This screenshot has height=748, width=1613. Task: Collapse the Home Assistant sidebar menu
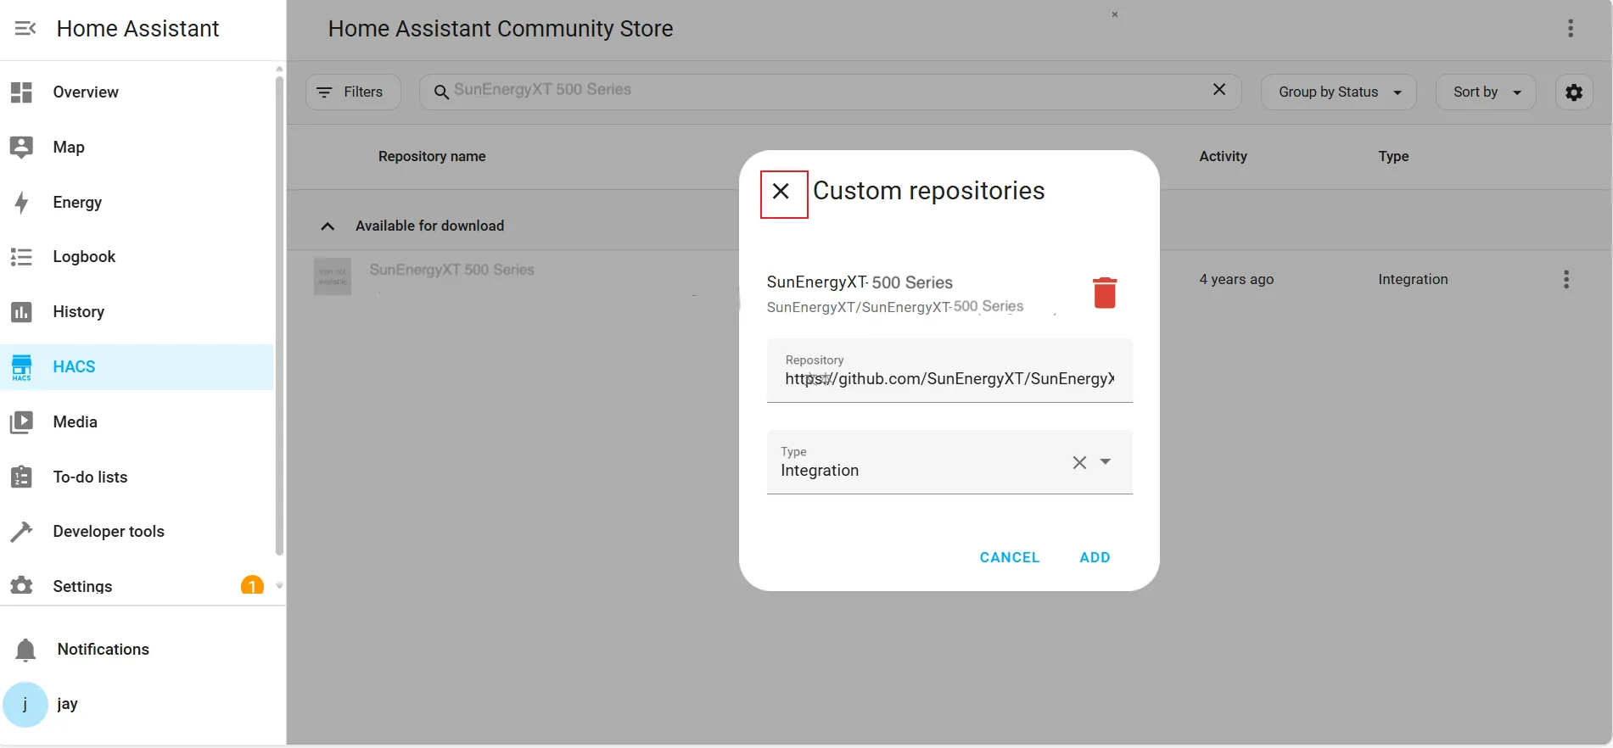[25, 29]
